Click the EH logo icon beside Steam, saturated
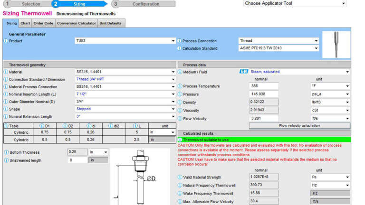The image size is (365, 205). coord(244,72)
